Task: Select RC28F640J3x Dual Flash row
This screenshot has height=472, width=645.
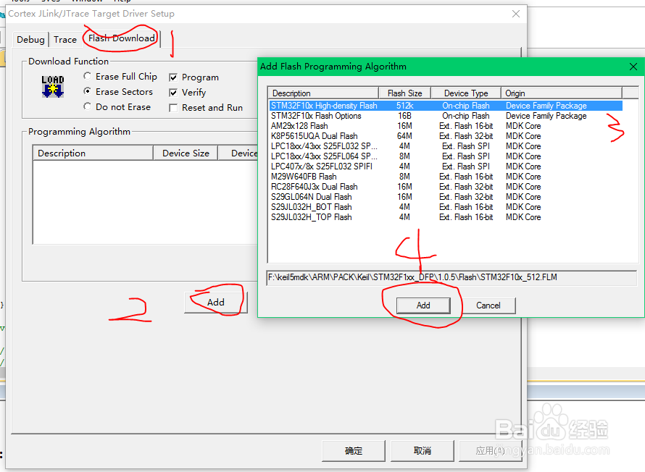Action: [x=446, y=187]
